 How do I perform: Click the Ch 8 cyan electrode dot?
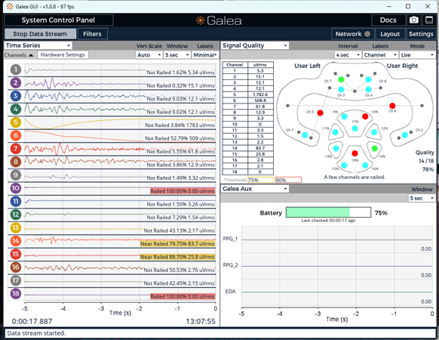pyautogui.click(x=368, y=79)
